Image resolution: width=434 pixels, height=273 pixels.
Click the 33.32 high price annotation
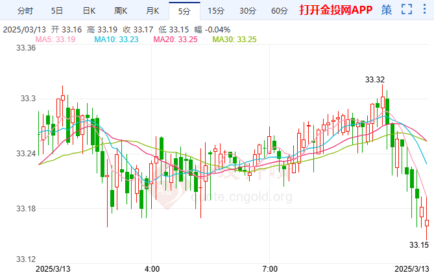[x=375, y=80]
